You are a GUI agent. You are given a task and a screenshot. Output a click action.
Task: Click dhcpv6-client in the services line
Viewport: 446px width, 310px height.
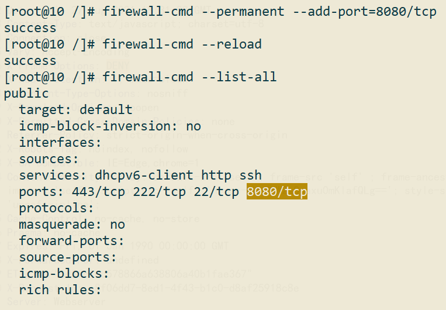144,175
